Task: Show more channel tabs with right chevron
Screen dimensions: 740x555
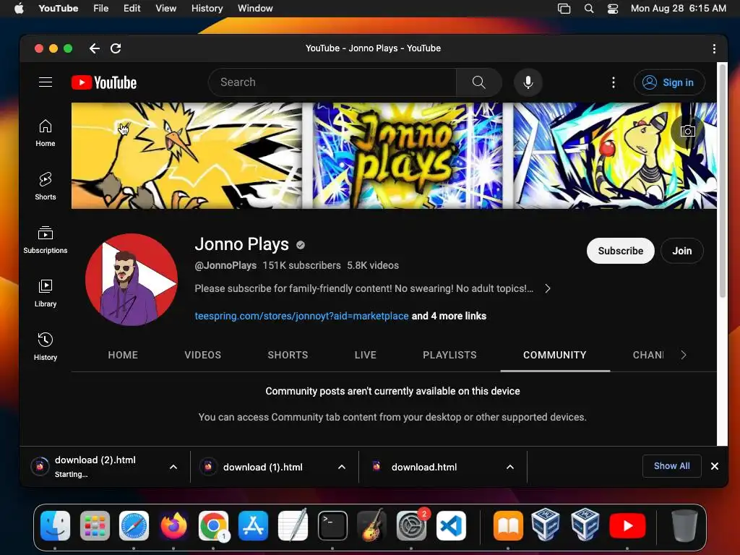Action: pos(684,355)
